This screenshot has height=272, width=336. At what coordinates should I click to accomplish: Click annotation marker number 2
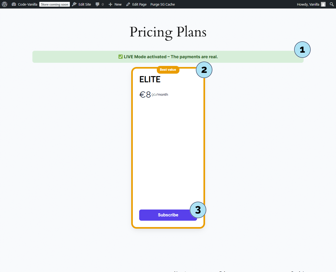click(204, 70)
